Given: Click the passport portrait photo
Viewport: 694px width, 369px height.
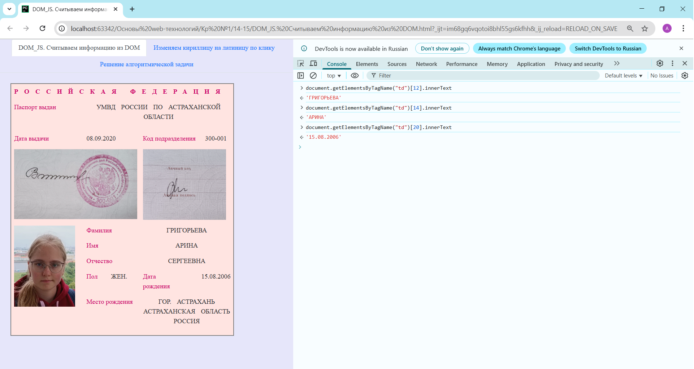Looking at the screenshot, I should [x=44, y=266].
